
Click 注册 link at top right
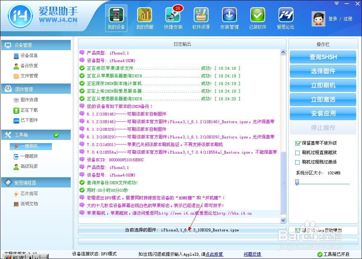click(348, 19)
